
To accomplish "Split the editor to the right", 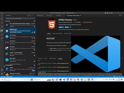I will [x=120, y=16].
